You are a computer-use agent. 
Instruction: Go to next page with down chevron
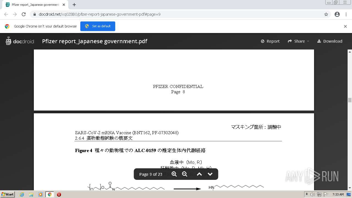coord(210,174)
